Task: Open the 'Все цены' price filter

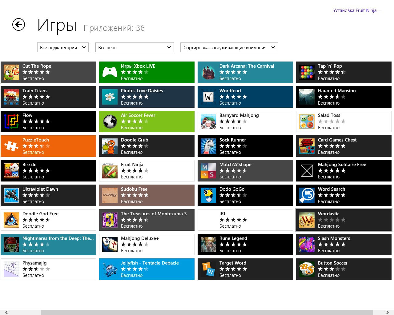Action: coord(135,47)
